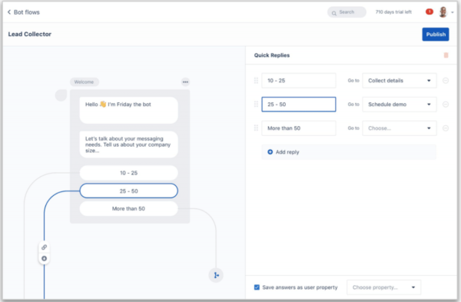Select the company size message bubble

point(128,144)
